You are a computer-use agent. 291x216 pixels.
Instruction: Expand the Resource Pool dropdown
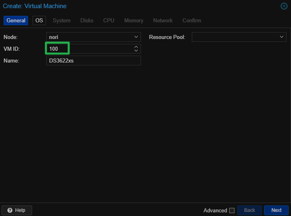(282, 37)
